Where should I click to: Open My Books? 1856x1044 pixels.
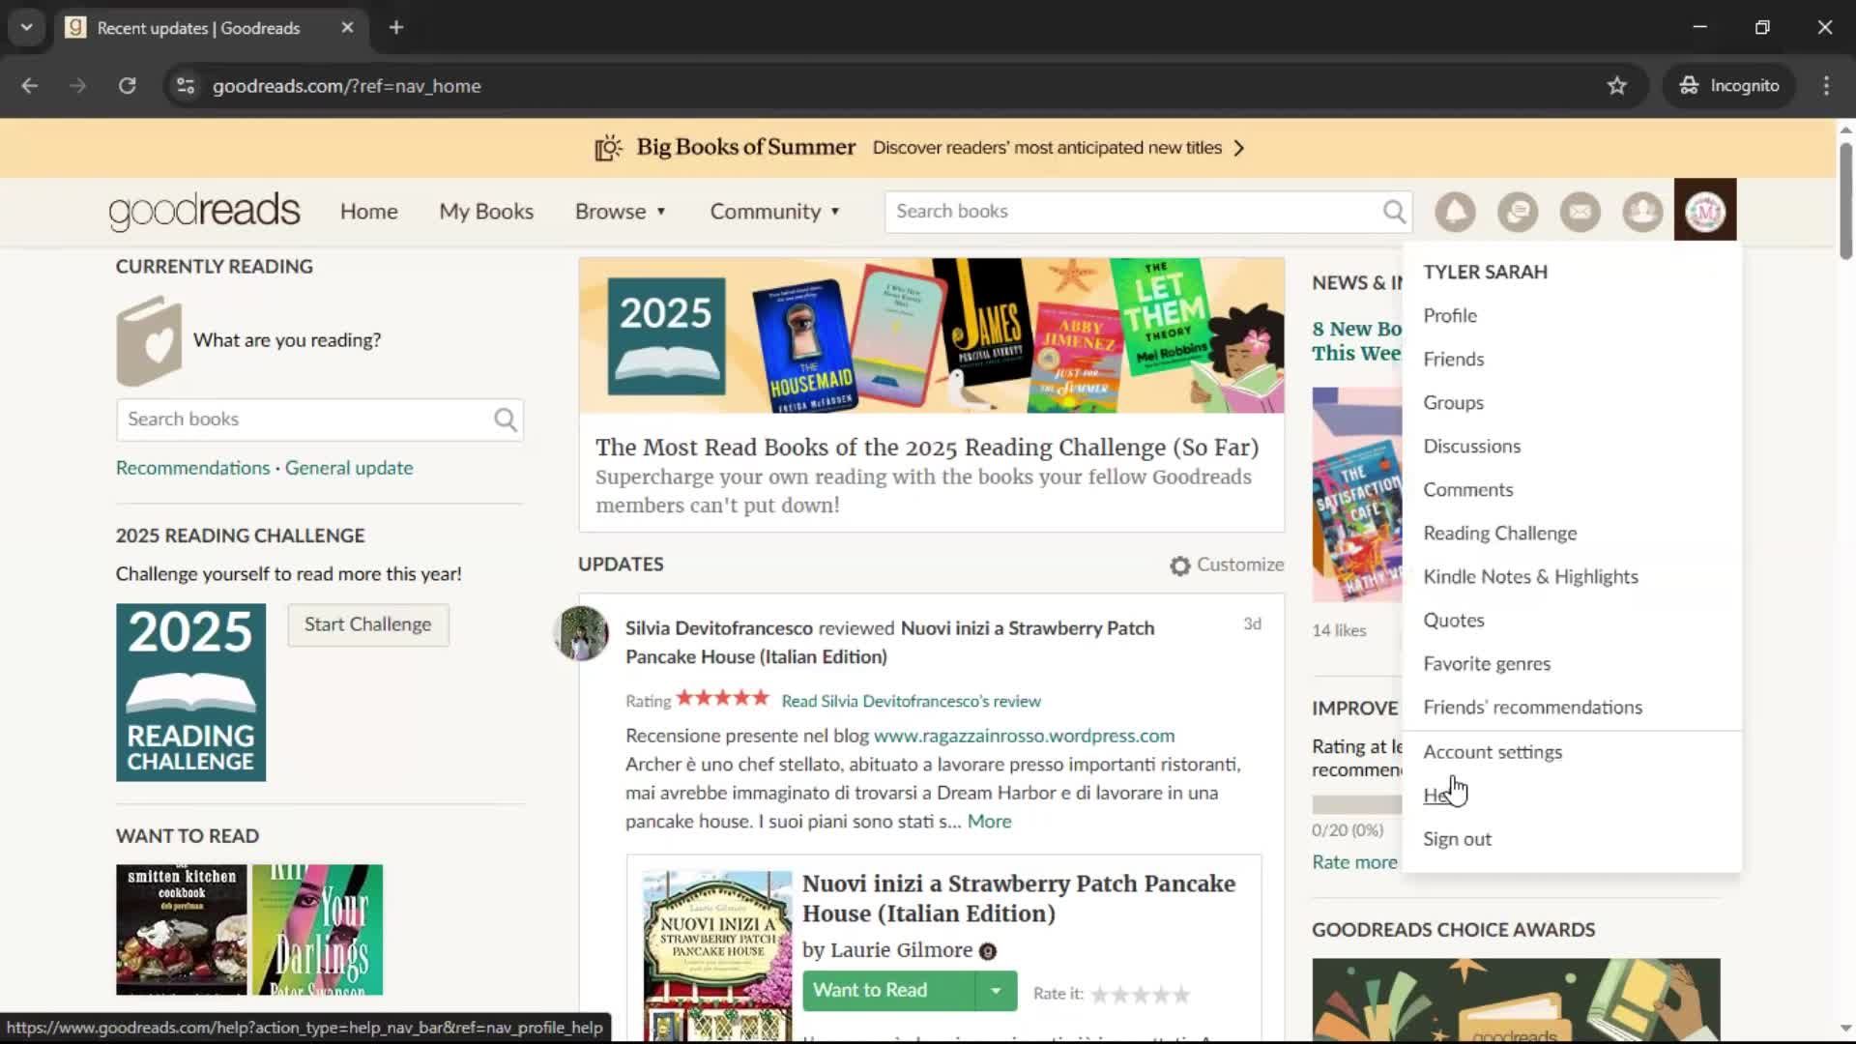coord(486,212)
